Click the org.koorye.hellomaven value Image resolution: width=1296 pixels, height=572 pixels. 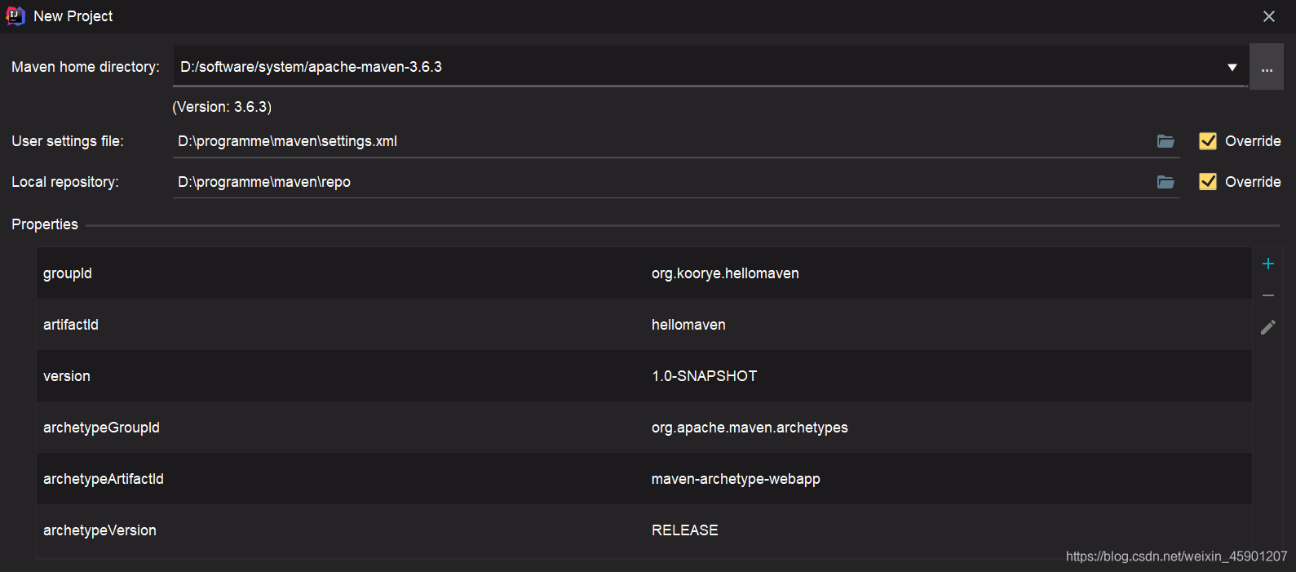click(725, 273)
